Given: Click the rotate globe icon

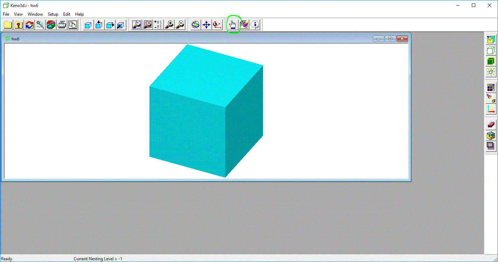Looking at the screenshot, I should pos(196,25).
